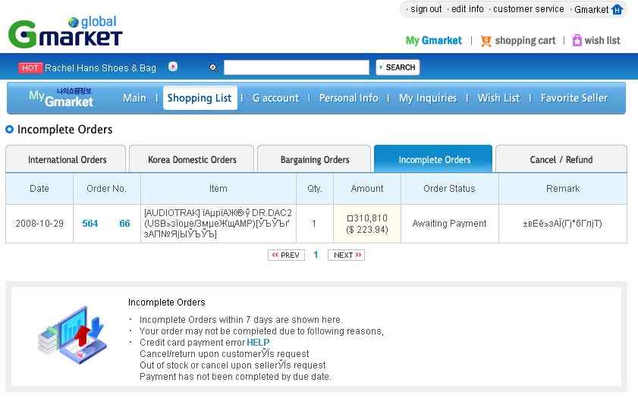Go to Favorite Seller menu
Image resolution: width=638 pixels, height=398 pixels.
[x=574, y=98]
